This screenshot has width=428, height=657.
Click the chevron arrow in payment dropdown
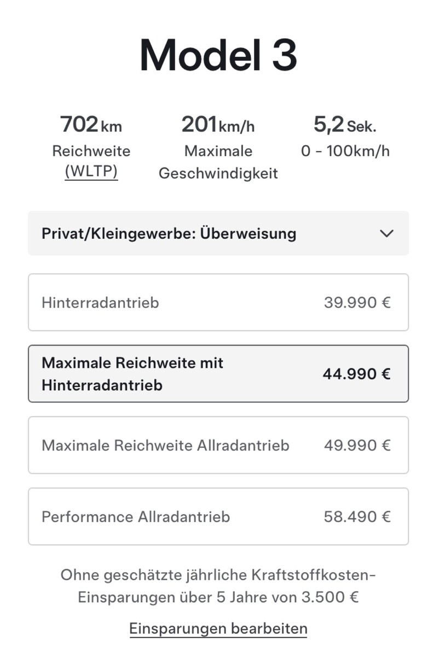pyautogui.click(x=386, y=234)
